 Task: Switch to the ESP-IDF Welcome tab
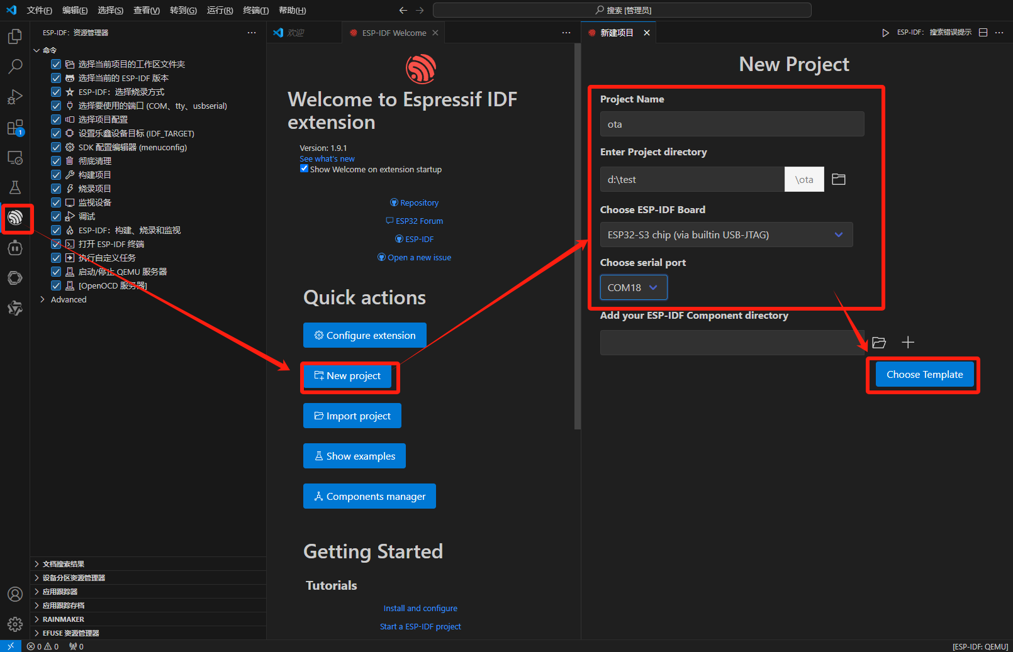click(x=394, y=33)
